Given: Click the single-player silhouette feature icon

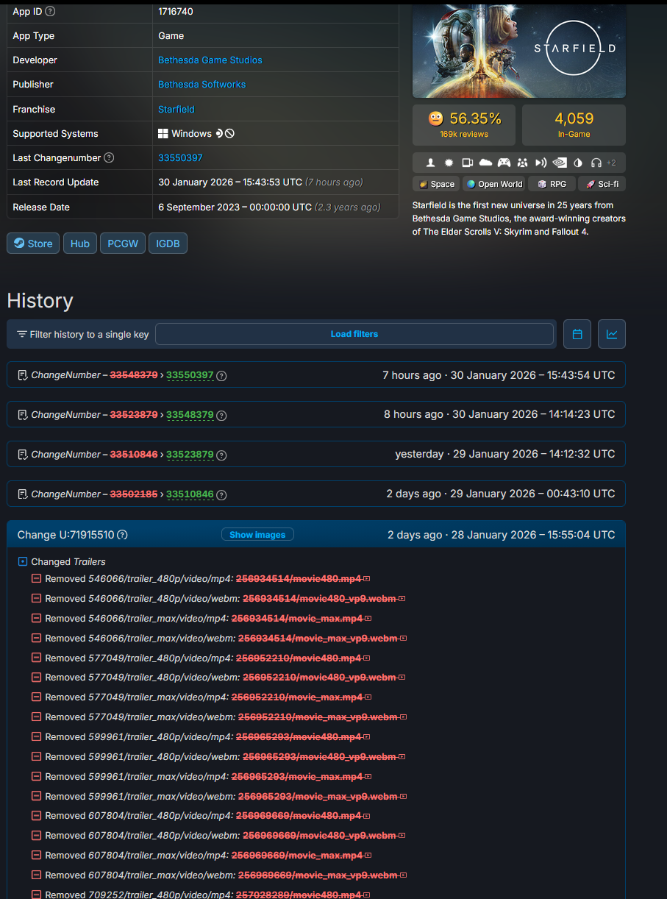Looking at the screenshot, I should [430, 163].
